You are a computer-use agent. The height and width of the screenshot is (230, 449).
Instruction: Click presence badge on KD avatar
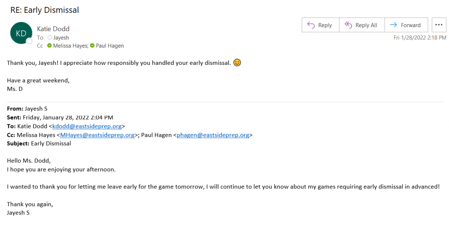tap(29, 42)
